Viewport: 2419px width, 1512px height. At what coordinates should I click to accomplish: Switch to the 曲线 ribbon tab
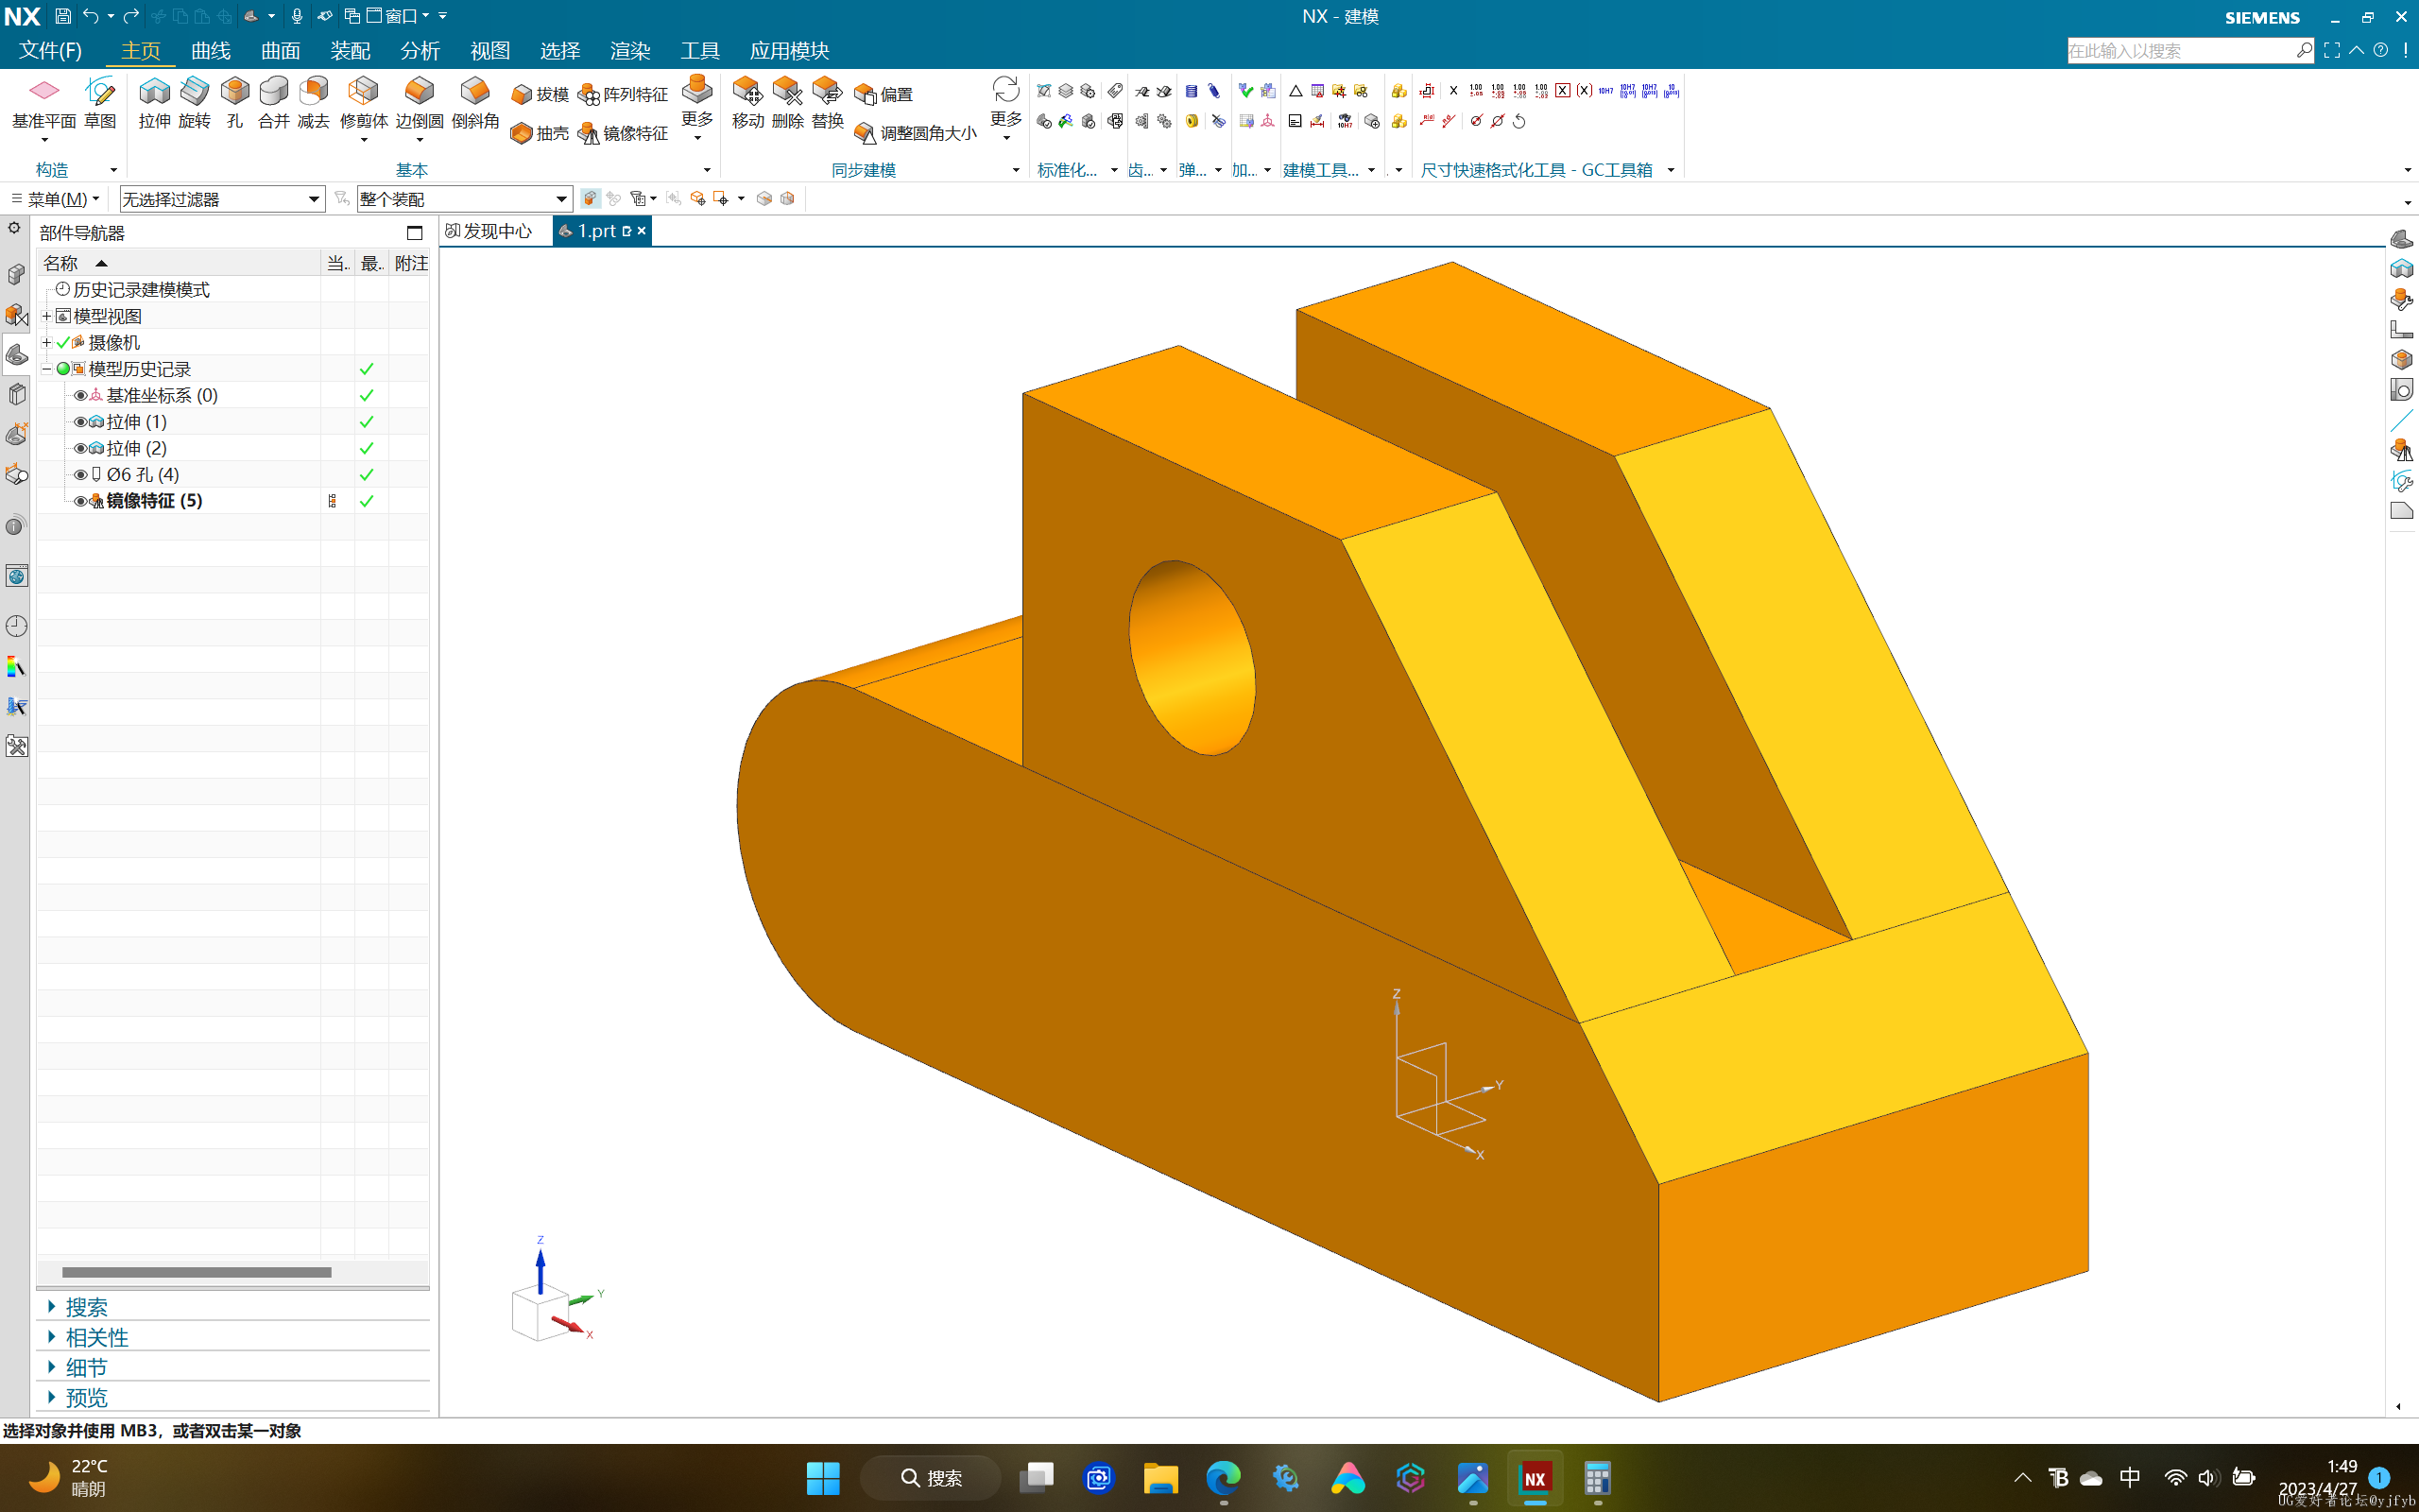(x=211, y=50)
